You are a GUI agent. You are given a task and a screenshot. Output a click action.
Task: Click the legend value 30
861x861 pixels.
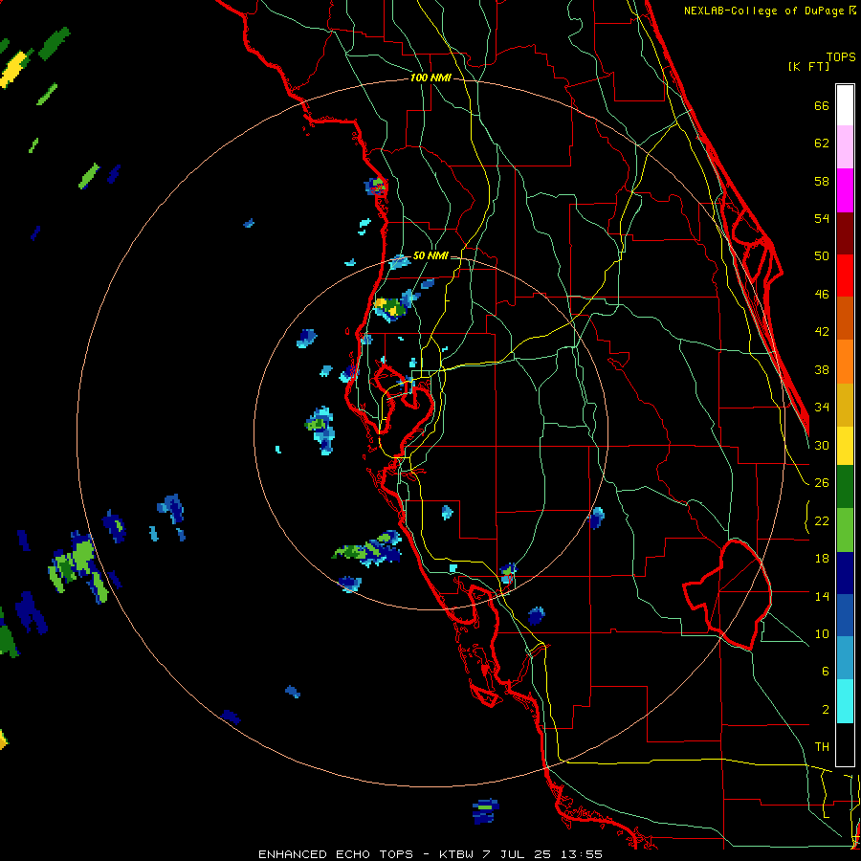822,445
